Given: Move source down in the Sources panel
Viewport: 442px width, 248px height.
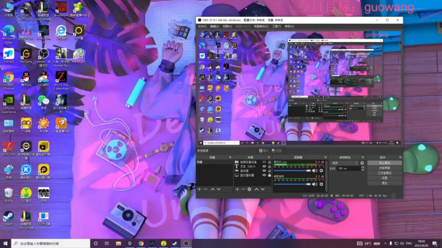Looking at the screenshot, I should [x=262, y=189].
